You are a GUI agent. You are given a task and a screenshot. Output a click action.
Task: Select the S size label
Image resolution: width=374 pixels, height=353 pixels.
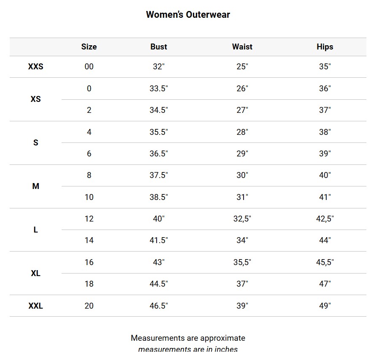pos(35,143)
